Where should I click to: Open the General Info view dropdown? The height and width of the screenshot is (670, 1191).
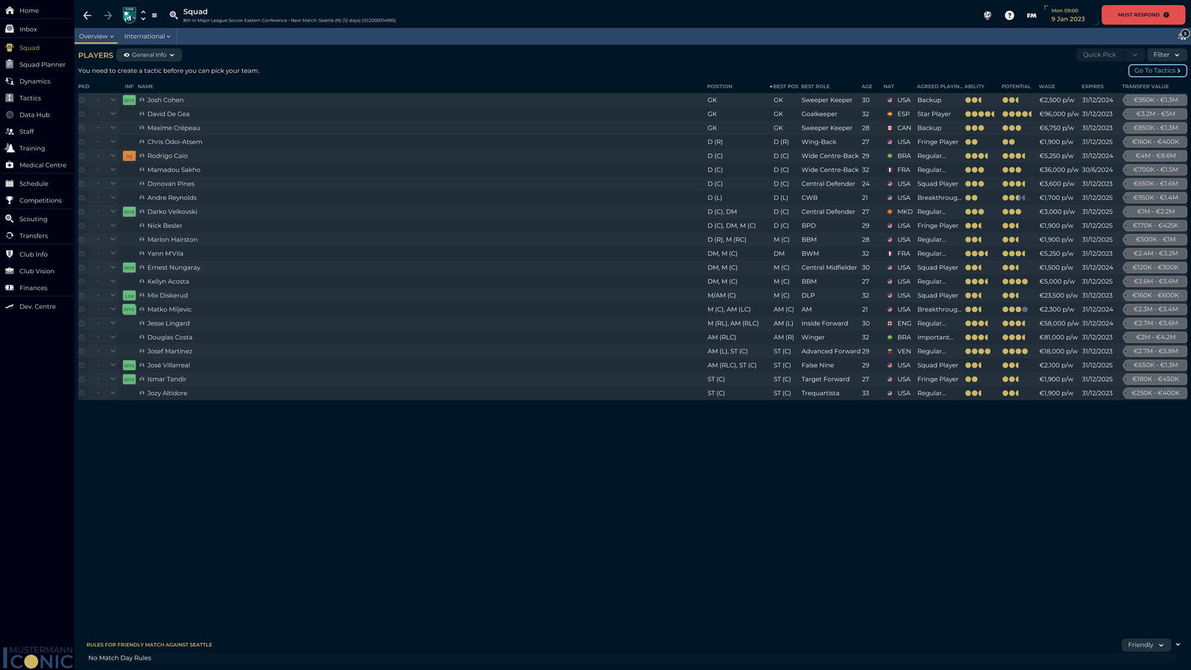click(x=149, y=55)
